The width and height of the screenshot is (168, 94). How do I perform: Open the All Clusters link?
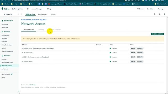pyautogui.click(x=140, y=9)
